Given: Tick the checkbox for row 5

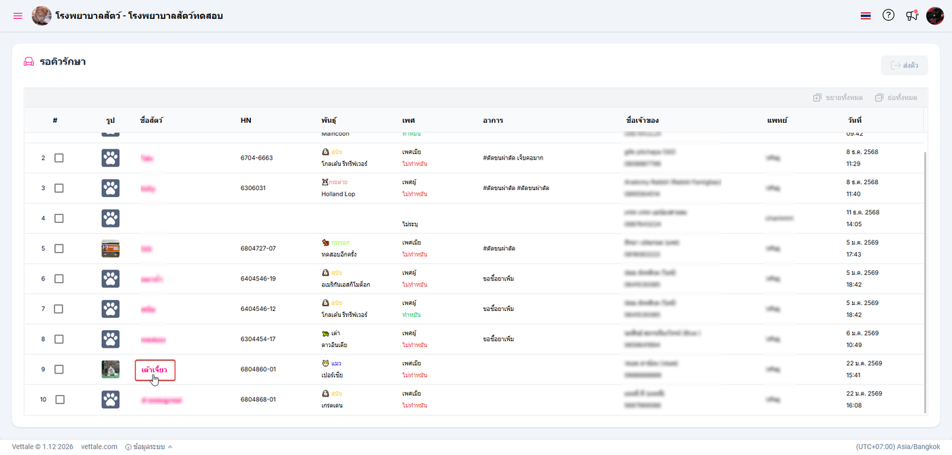Looking at the screenshot, I should [59, 249].
